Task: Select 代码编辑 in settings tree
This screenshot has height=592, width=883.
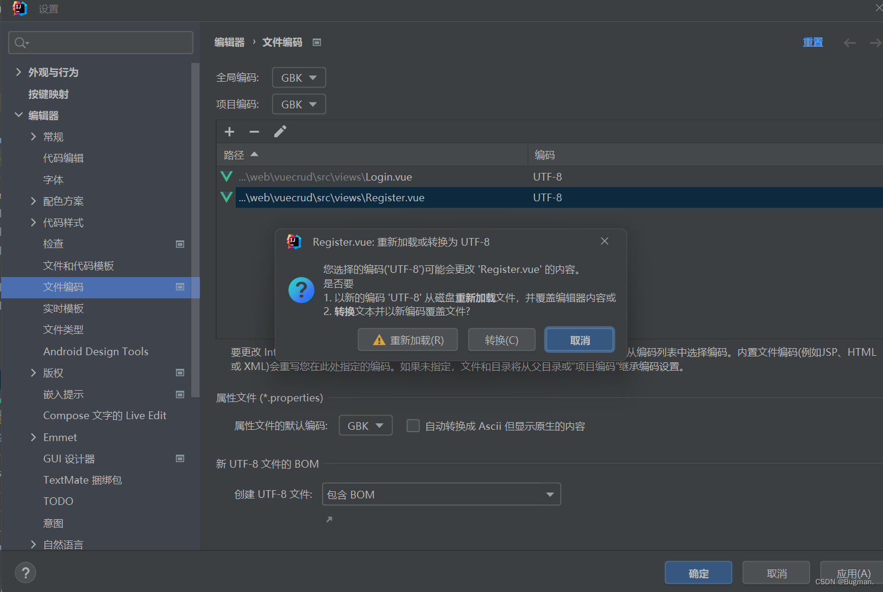Action: click(x=63, y=158)
